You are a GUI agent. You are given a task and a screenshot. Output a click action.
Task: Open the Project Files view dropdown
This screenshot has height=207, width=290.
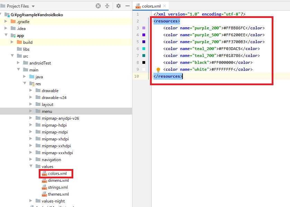coord(33,6)
